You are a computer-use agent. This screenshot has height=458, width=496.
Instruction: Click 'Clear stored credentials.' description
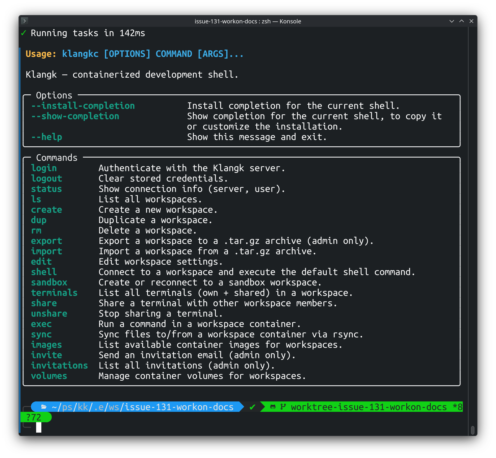pos(163,178)
